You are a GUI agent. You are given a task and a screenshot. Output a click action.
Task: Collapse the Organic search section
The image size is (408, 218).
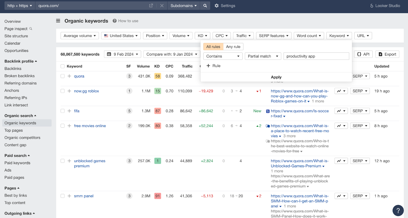pos(20,116)
